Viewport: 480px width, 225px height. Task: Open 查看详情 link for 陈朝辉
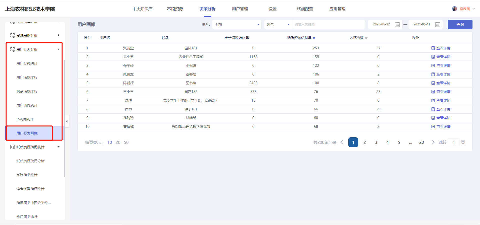click(x=443, y=83)
